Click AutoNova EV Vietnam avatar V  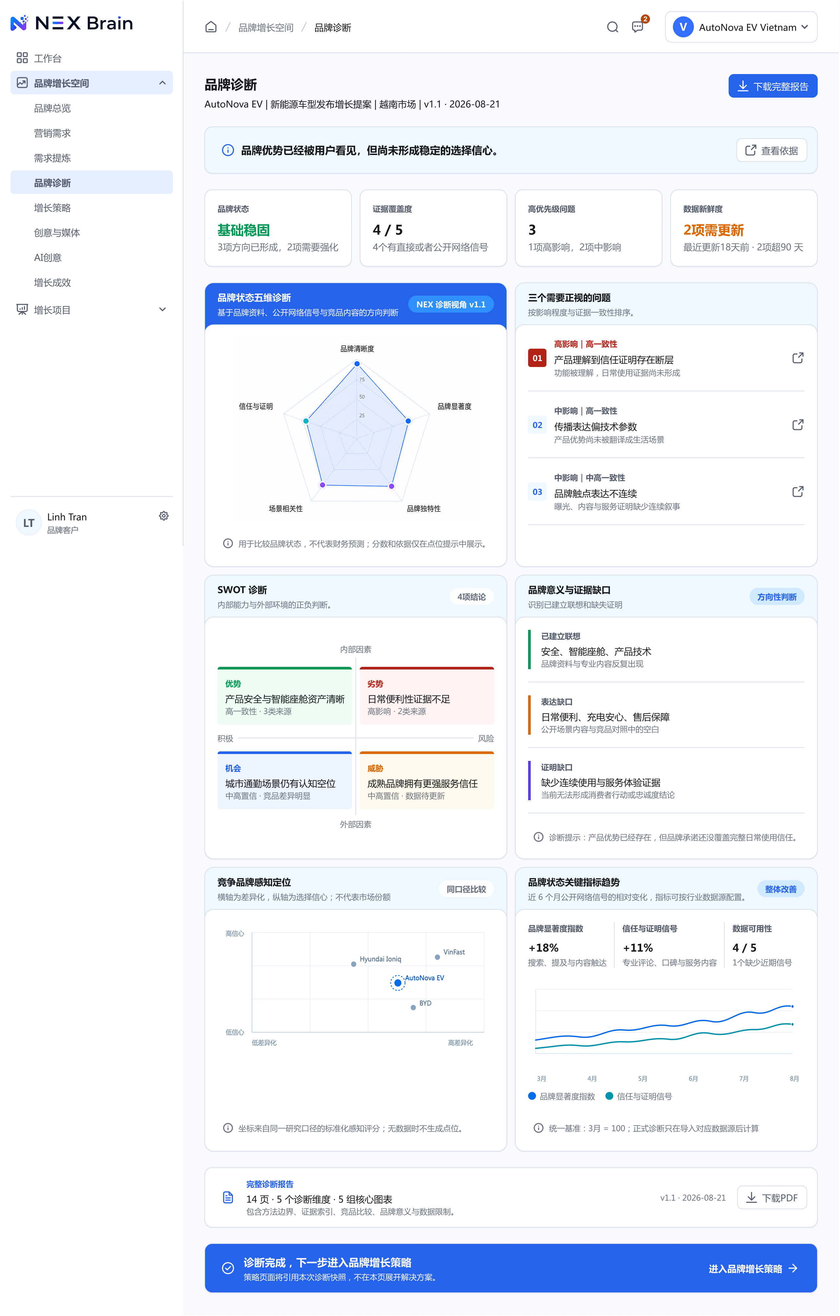click(x=683, y=27)
